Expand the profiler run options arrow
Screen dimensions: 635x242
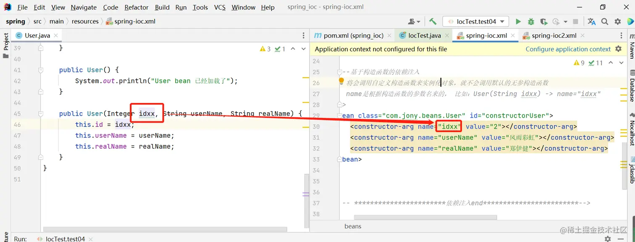pyautogui.click(x=565, y=22)
